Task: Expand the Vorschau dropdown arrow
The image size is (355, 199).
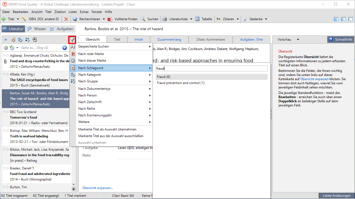Action: coord(298,40)
